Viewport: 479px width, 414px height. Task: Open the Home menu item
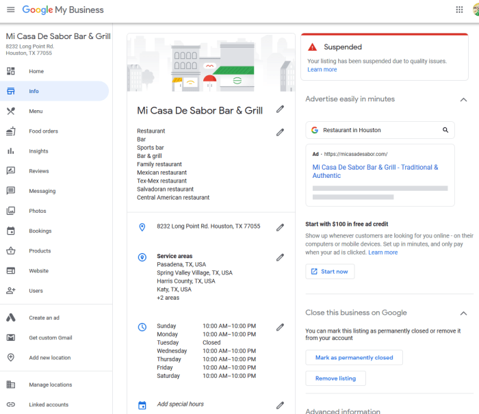[x=36, y=71]
